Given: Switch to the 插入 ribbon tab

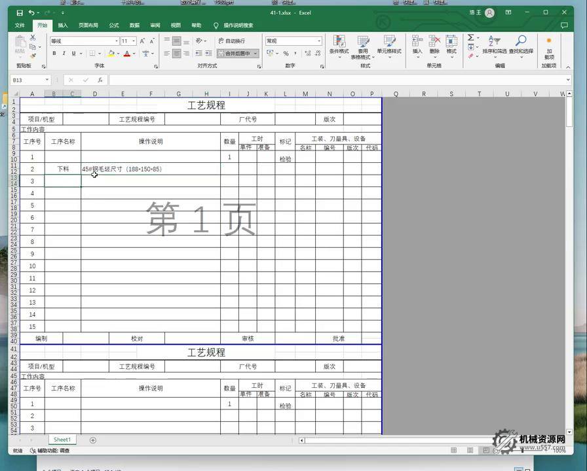Looking at the screenshot, I should 63,26.
